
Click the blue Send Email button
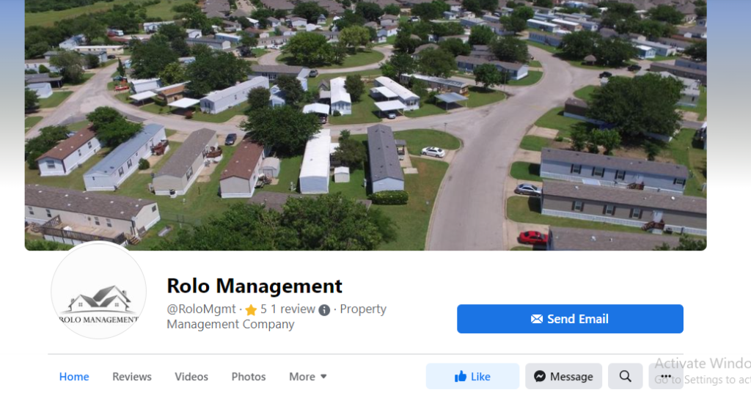pyautogui.click(x=570, y=319)
